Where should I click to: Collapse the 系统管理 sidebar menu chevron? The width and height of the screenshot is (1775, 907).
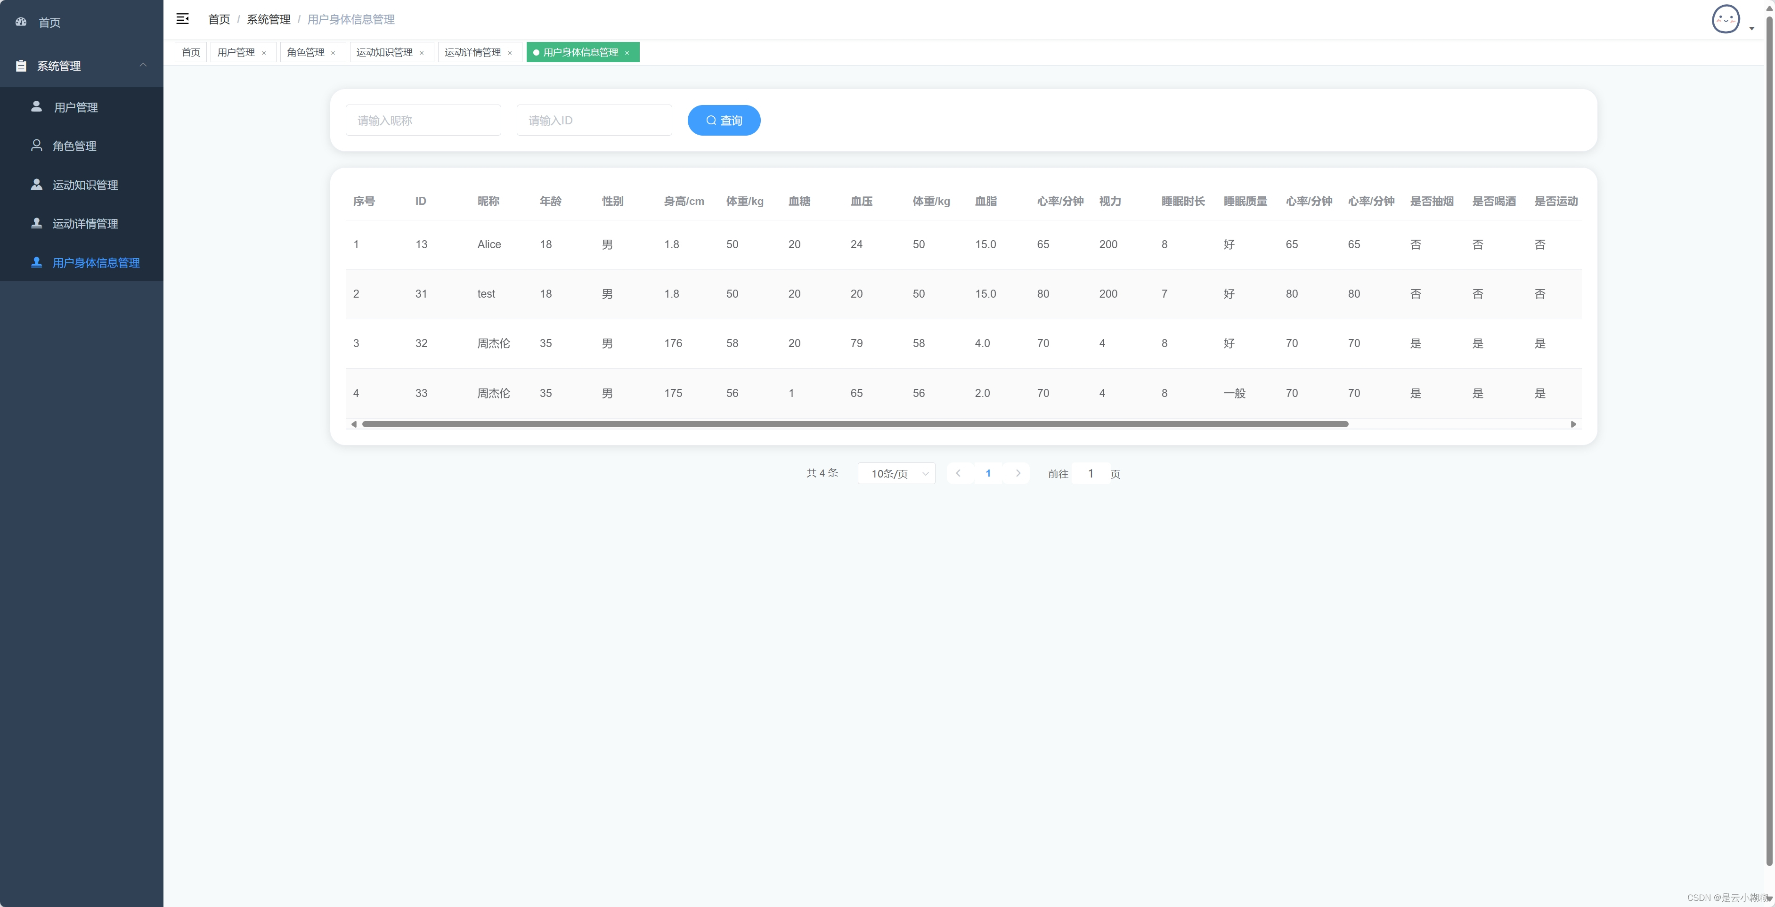tap(143, 65)
